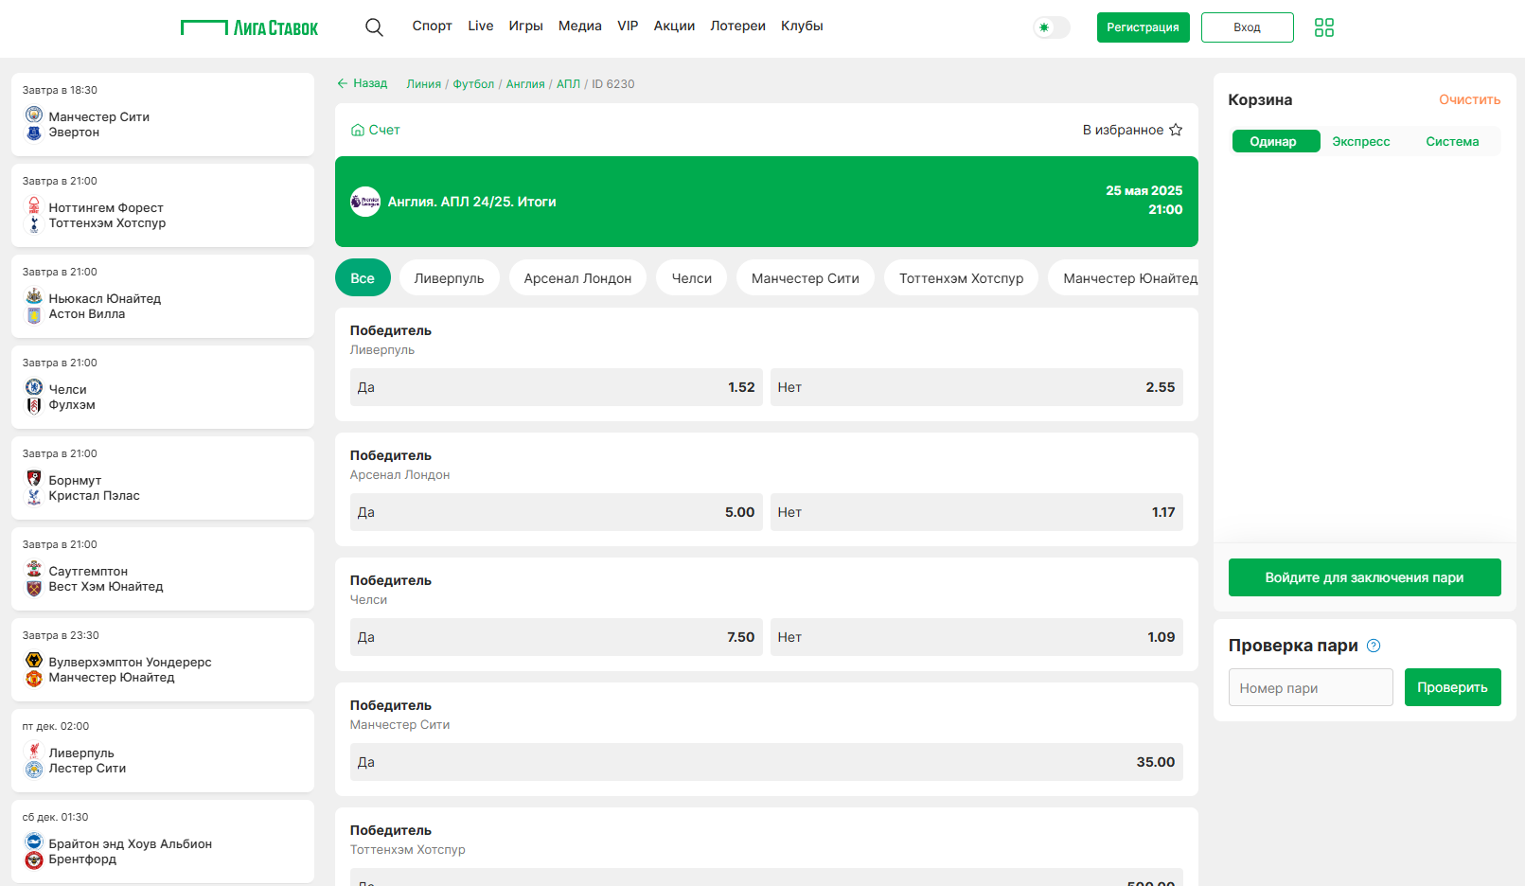Click the Liga Stavok logo
The image size is (1525, 886).
tap(250, 27)
